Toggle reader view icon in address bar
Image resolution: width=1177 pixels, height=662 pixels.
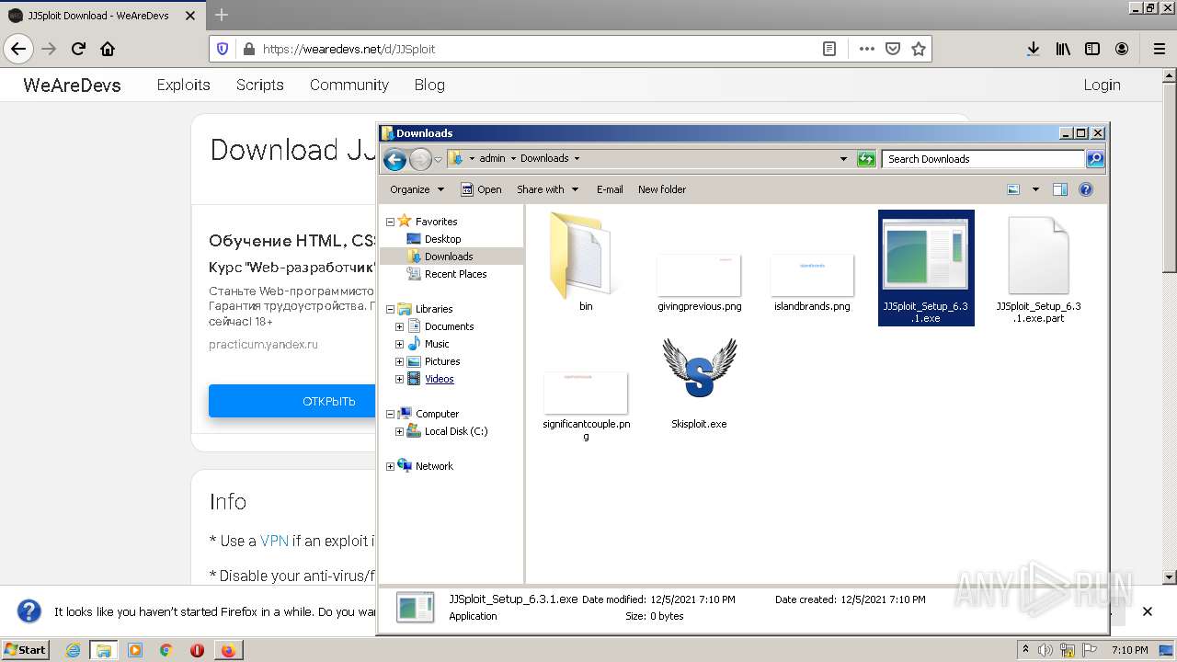pyautogui.click(x=829, y=49)
